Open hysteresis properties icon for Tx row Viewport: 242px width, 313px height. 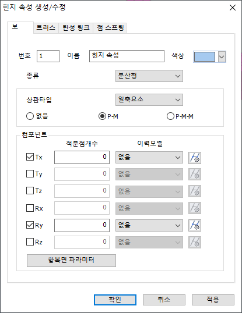[x=195, y=158]
